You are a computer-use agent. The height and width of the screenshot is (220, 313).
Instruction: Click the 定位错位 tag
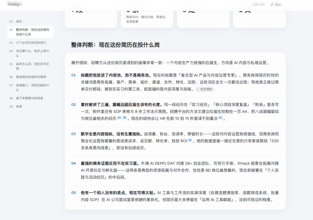pyautogui.click(x=205, y=89)
